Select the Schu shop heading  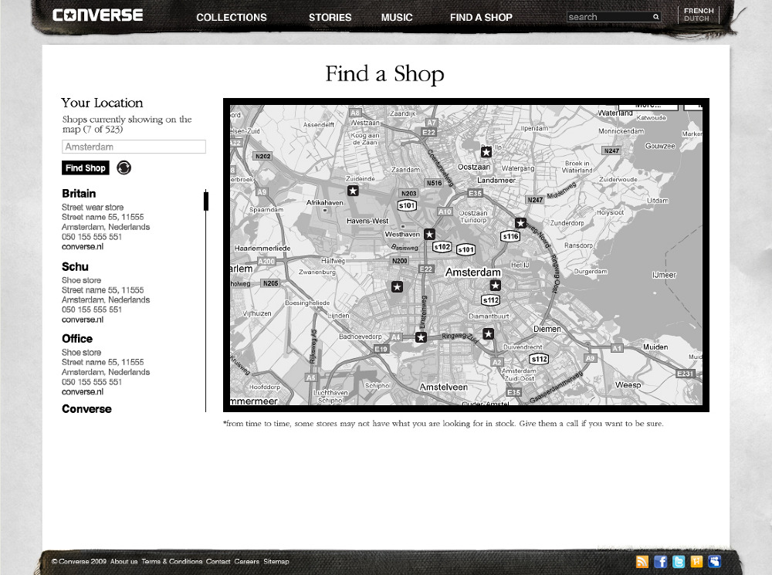pos(75,267)
